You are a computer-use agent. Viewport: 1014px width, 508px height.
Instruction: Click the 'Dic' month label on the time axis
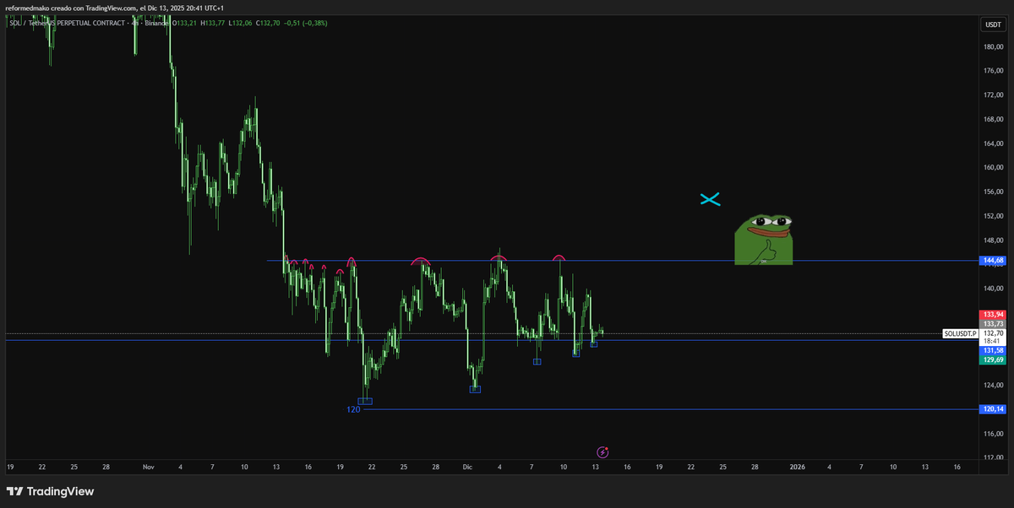[x=467, y=466]
